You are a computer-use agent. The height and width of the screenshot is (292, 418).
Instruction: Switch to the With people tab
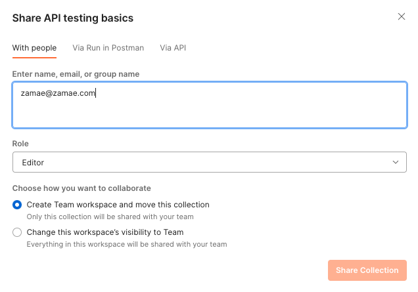tap(34, 48)
